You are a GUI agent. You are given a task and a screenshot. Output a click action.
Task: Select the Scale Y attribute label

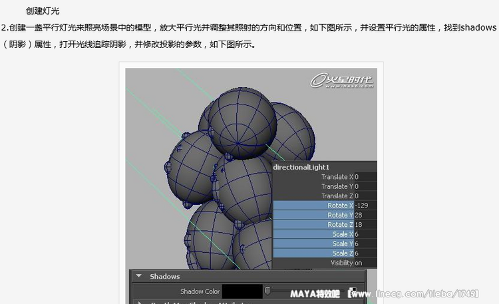pos(342,243)
